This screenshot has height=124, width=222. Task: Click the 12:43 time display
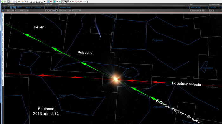[13, 7]
